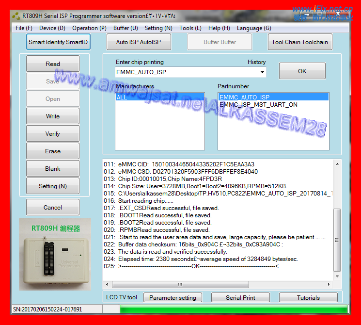
Task: Click the Read button
Action: click(53, 64)
